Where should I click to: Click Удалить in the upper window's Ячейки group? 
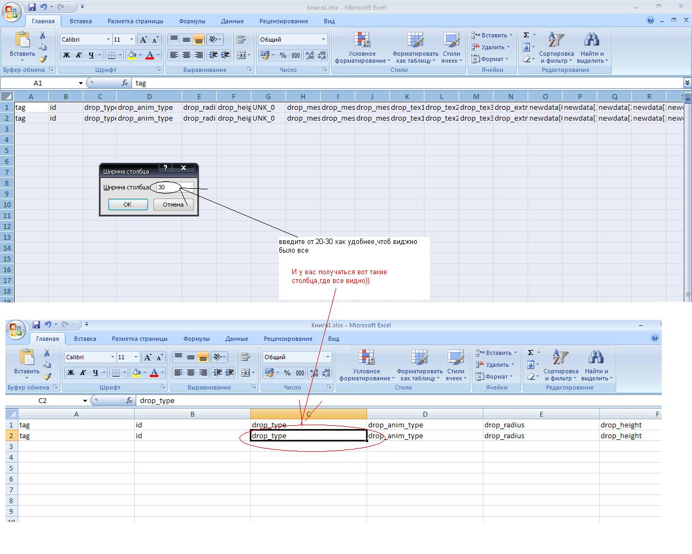(490, 47)
